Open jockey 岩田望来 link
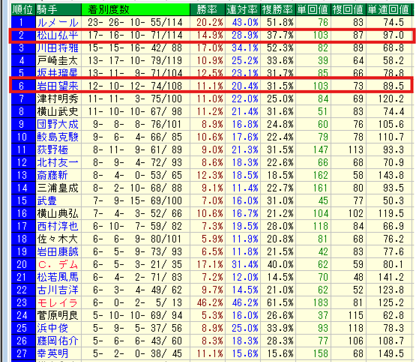Screen dimensions: 416x362 [58, 86]
